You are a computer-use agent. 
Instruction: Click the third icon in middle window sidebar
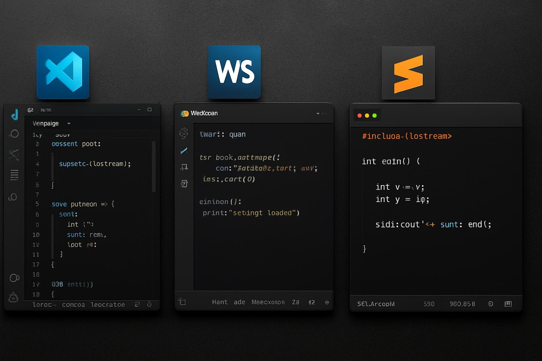click(184, 167)
